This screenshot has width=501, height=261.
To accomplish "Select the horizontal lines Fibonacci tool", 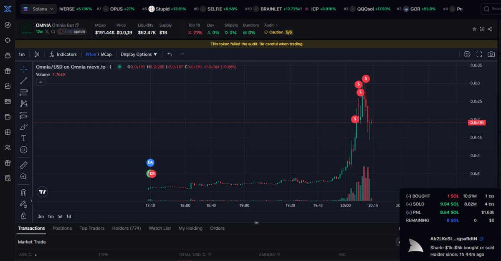I will click(x=24, y=92).
